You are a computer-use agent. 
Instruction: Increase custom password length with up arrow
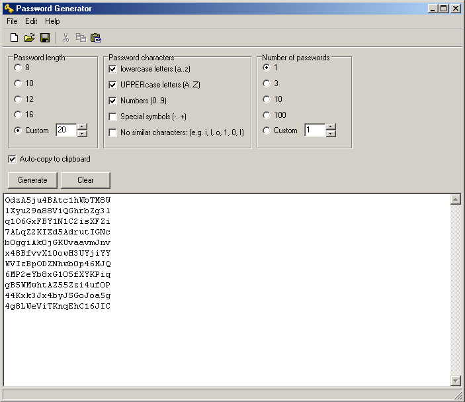point(82,126)
